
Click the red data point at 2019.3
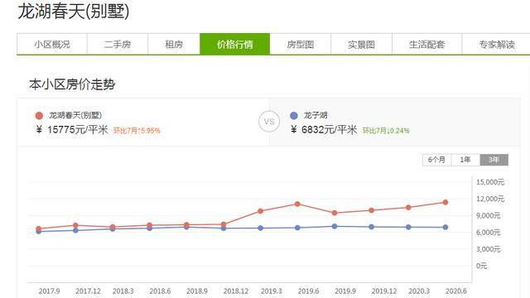pyautogui.click(x=260, y=211)
